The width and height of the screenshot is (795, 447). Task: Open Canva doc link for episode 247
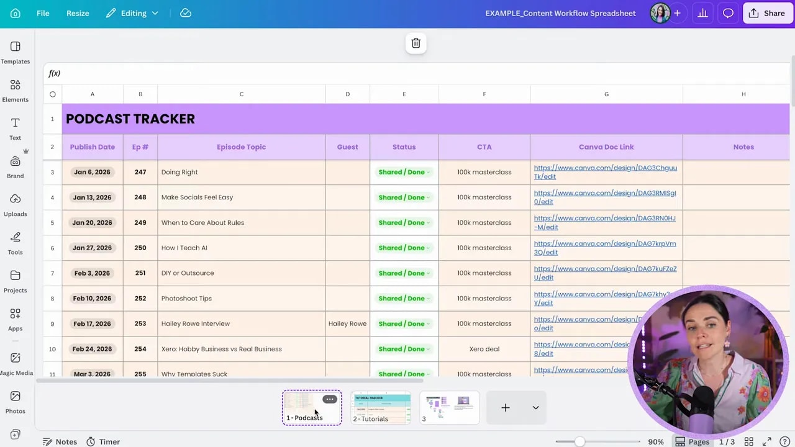[605, 172]
